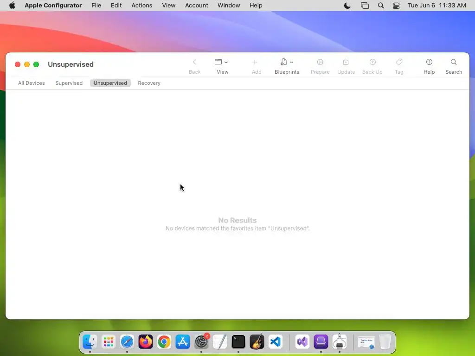Select the Unsupervised tab
475x356 pixels.
coord(110,83)
